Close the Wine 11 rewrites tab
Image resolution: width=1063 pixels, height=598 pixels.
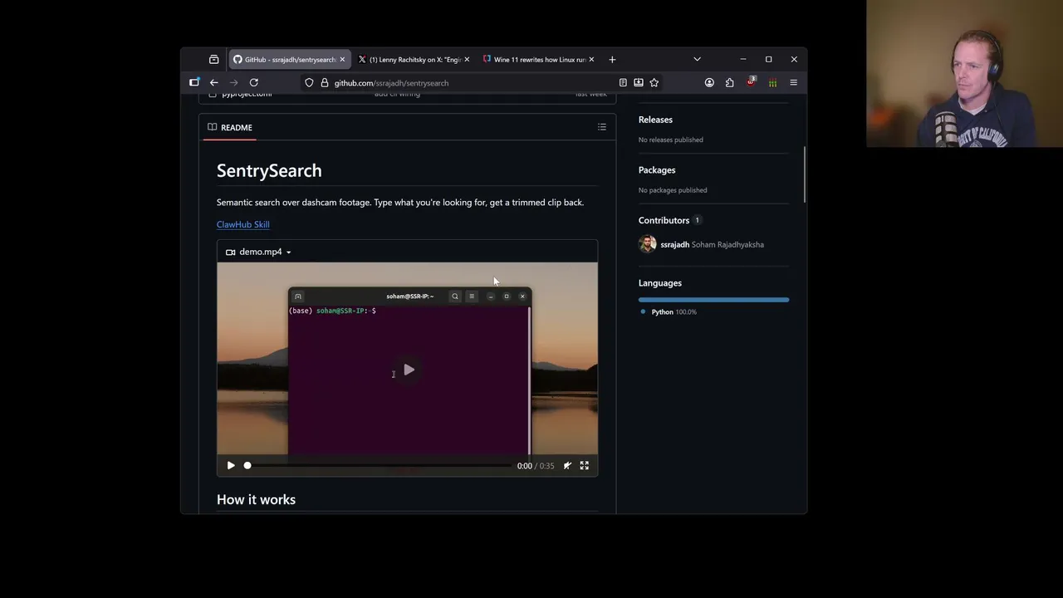591,59
